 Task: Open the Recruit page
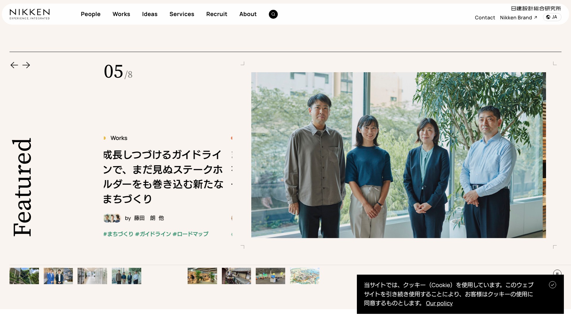click(x=217, y=14)
